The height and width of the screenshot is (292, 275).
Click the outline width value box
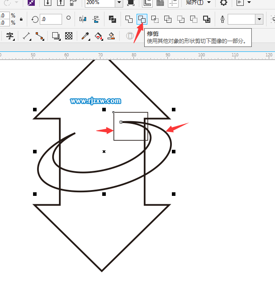[242, 19]
